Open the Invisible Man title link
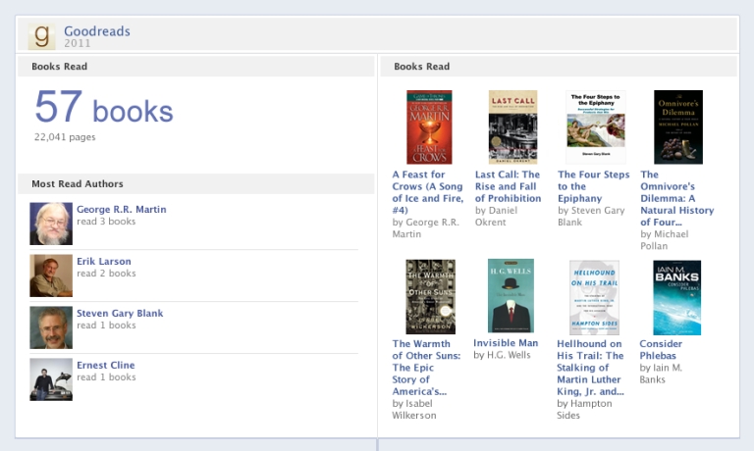Viewport: 754px width, 451px height. tap(506, 343)
